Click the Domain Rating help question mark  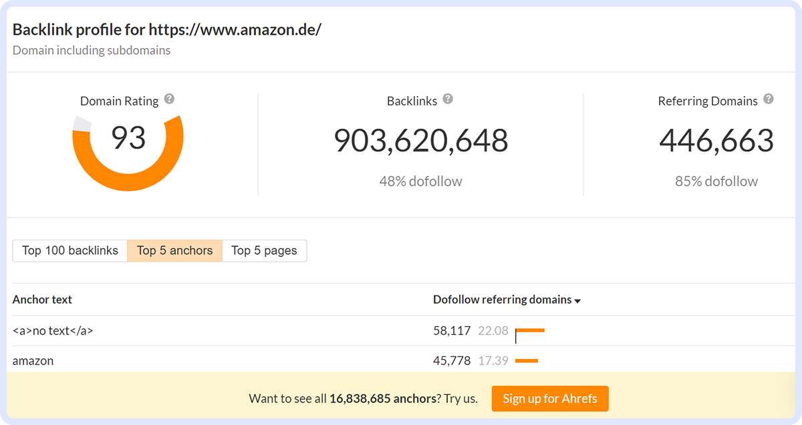pyautogui.click(x=170, y=99)
